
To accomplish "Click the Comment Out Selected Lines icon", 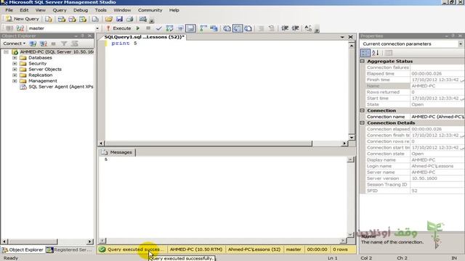I will coord(261,28).
